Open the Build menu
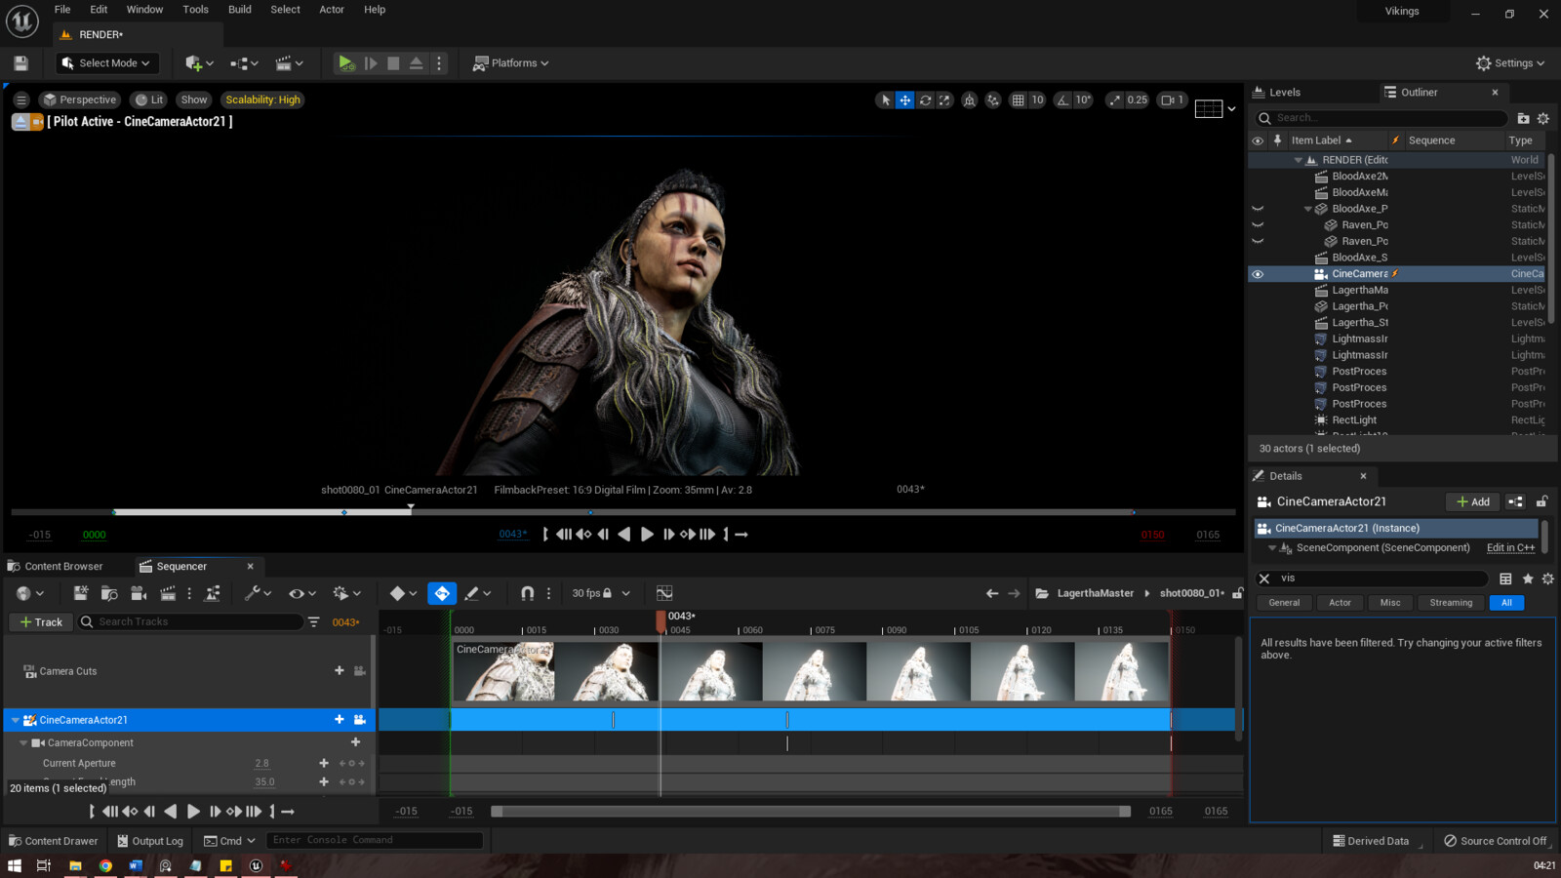The image size is (1561, 878). pos(240,10)
